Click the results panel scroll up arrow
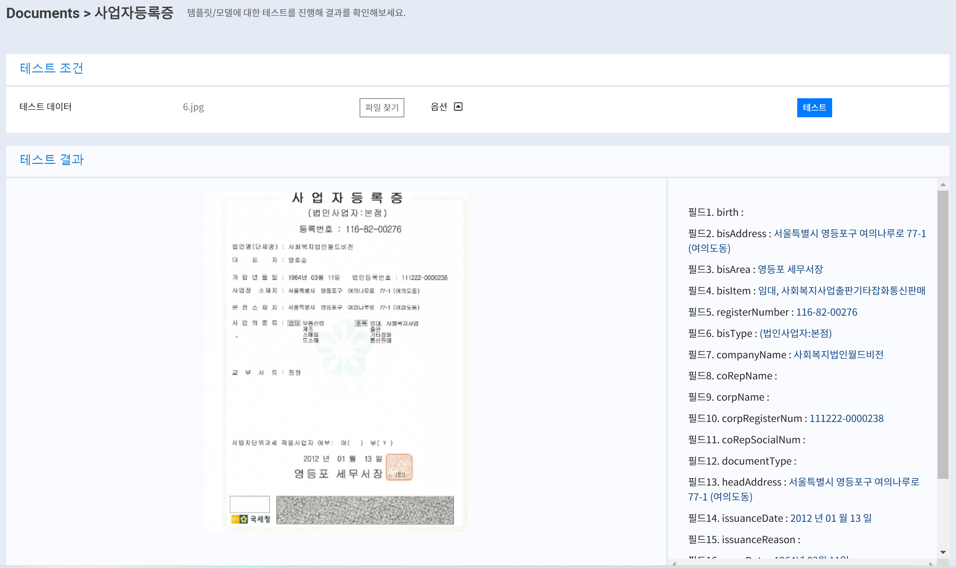The image size is (956, 568). coord(943,185)
